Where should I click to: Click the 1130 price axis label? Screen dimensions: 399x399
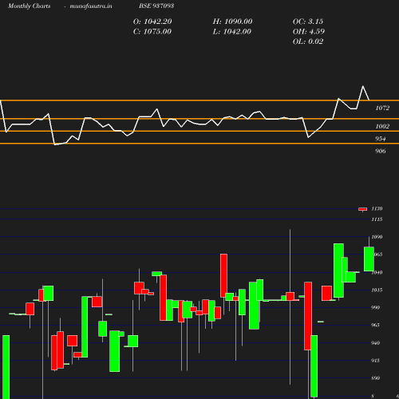tap(377, 208)
